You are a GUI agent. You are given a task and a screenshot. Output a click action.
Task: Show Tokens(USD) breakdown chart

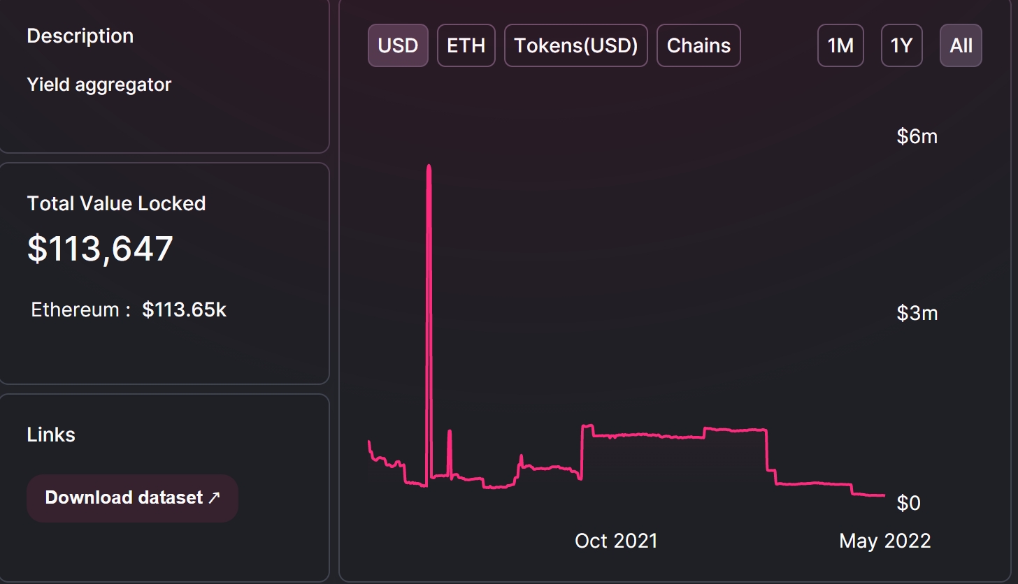[576, 45]
